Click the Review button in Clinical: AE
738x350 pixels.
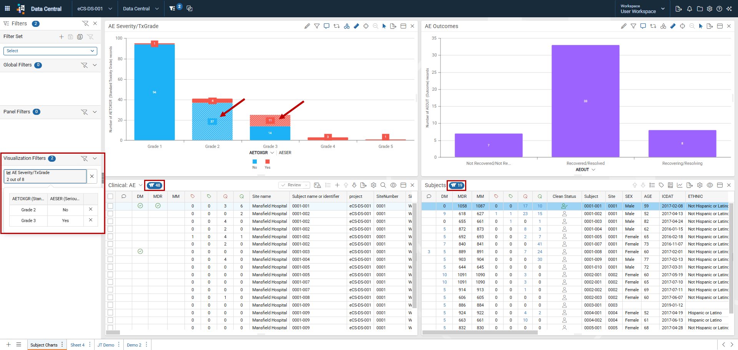294,185
